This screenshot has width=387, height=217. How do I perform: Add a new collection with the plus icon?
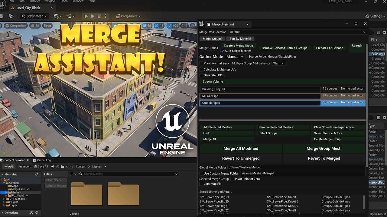coord(31,213)
